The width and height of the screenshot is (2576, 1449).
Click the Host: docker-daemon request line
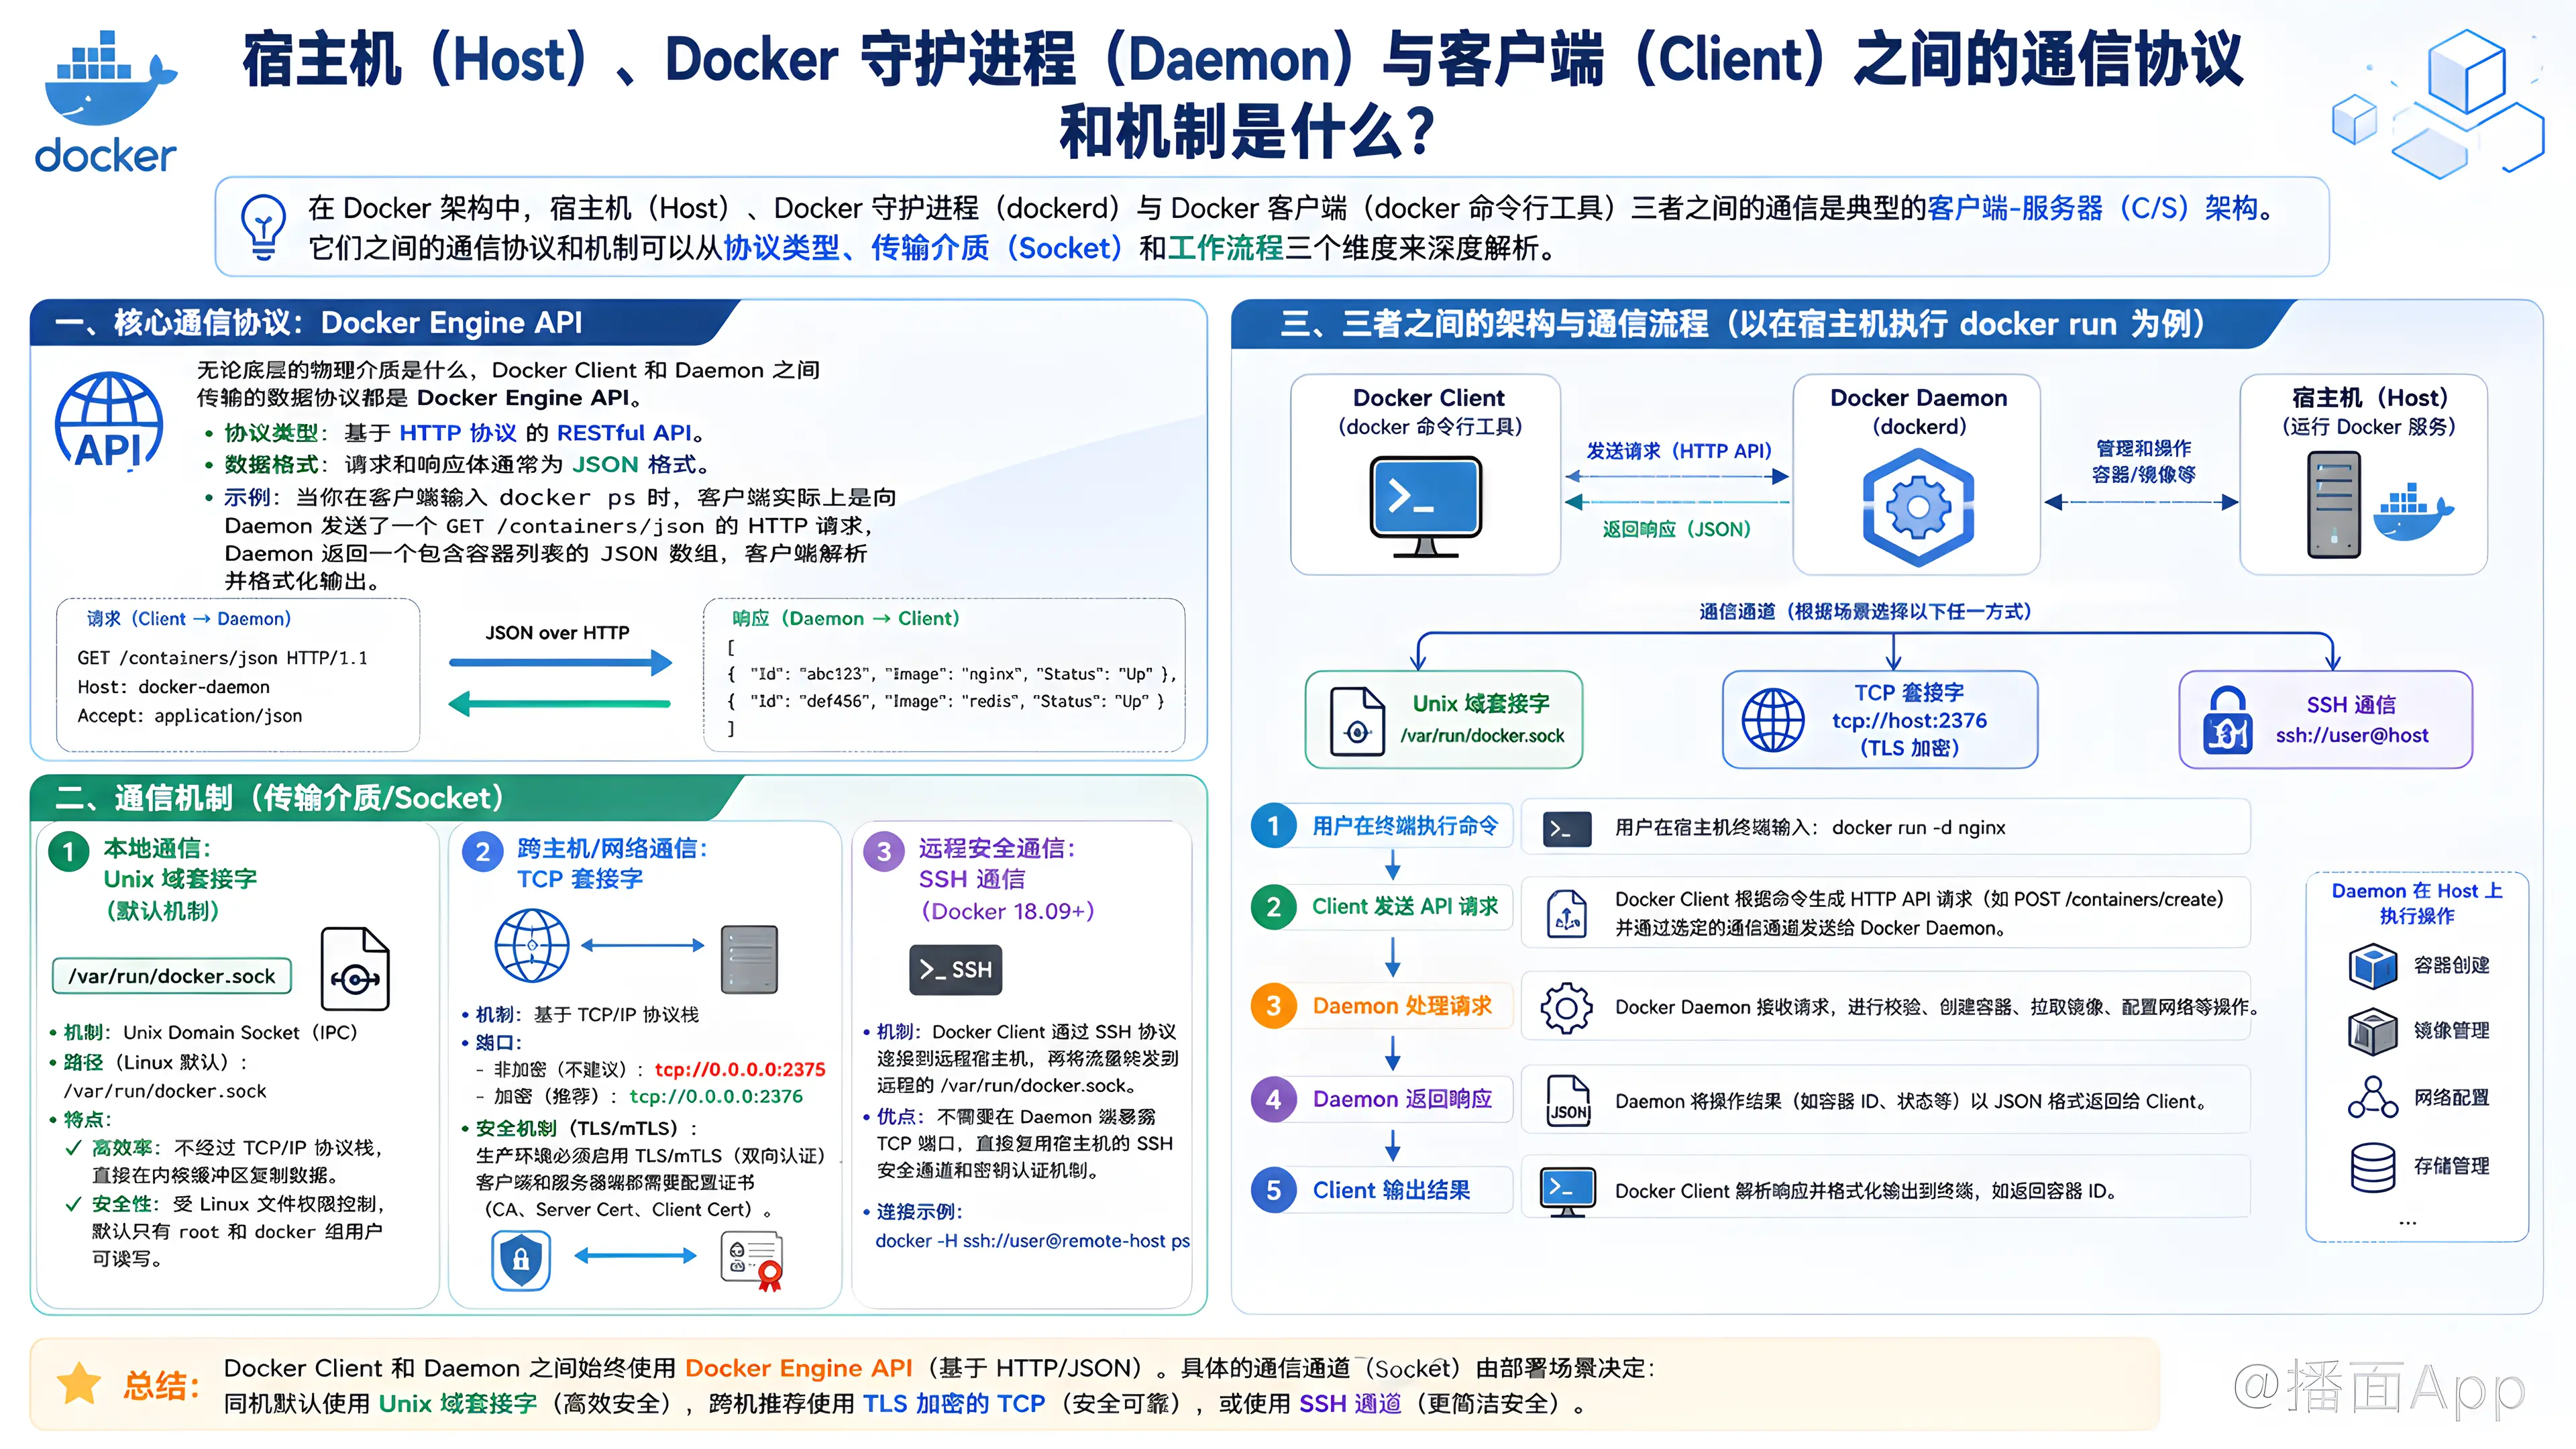(174, 687)
